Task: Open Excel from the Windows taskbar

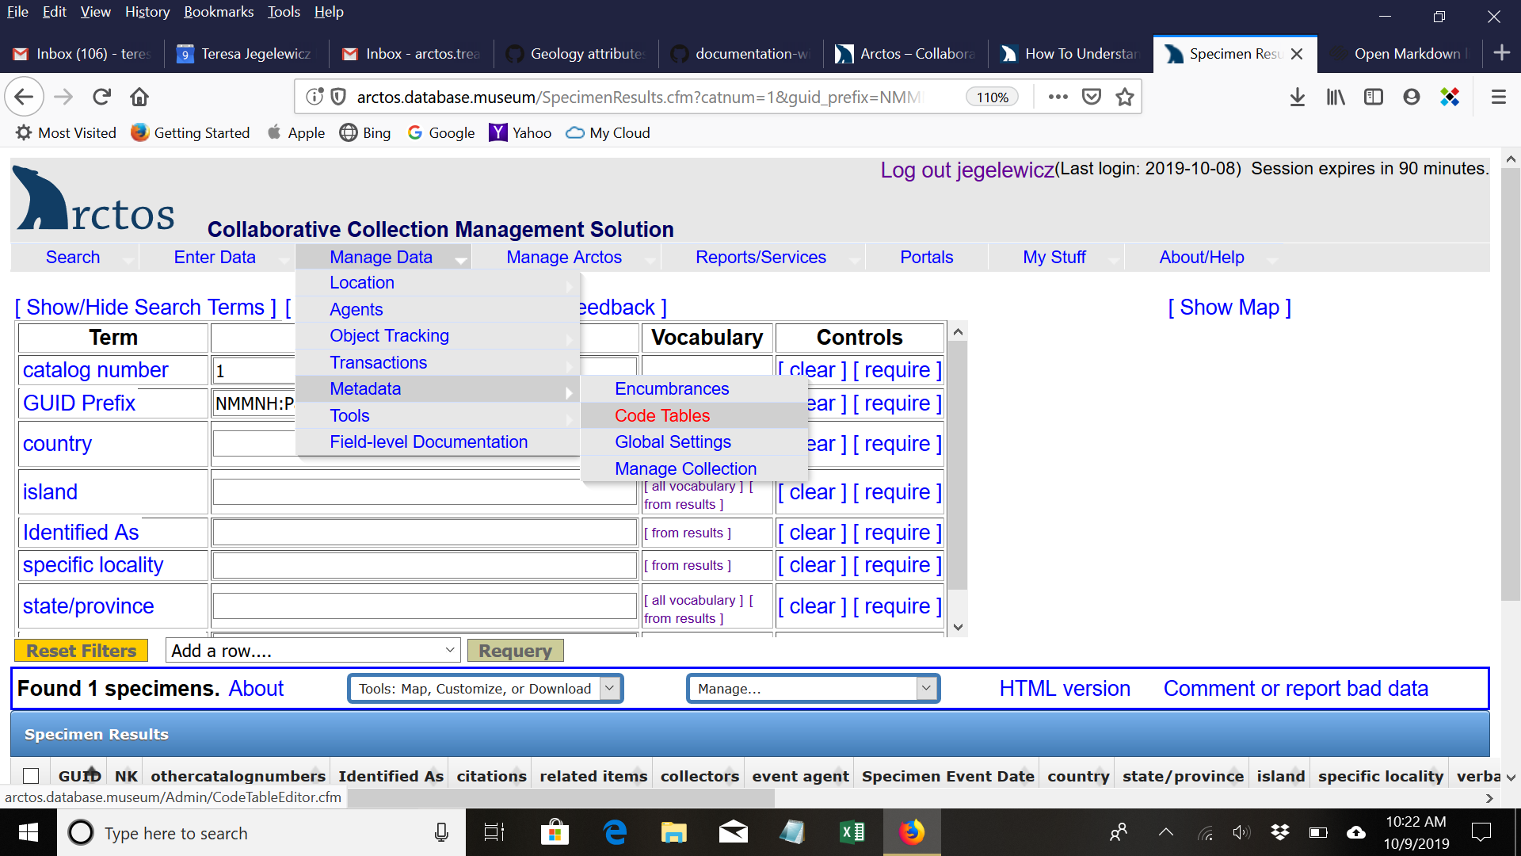Action: pyautogui.click(x=852, y=832)
